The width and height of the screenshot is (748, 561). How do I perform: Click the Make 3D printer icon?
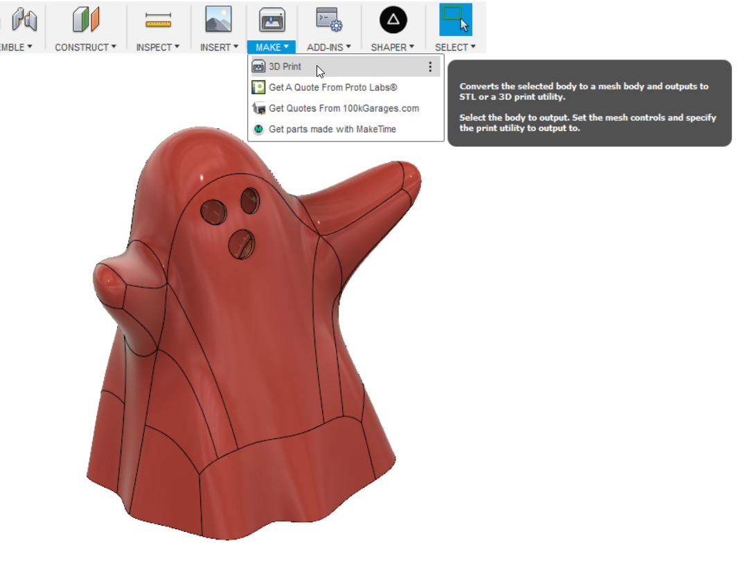pos(272,20)
